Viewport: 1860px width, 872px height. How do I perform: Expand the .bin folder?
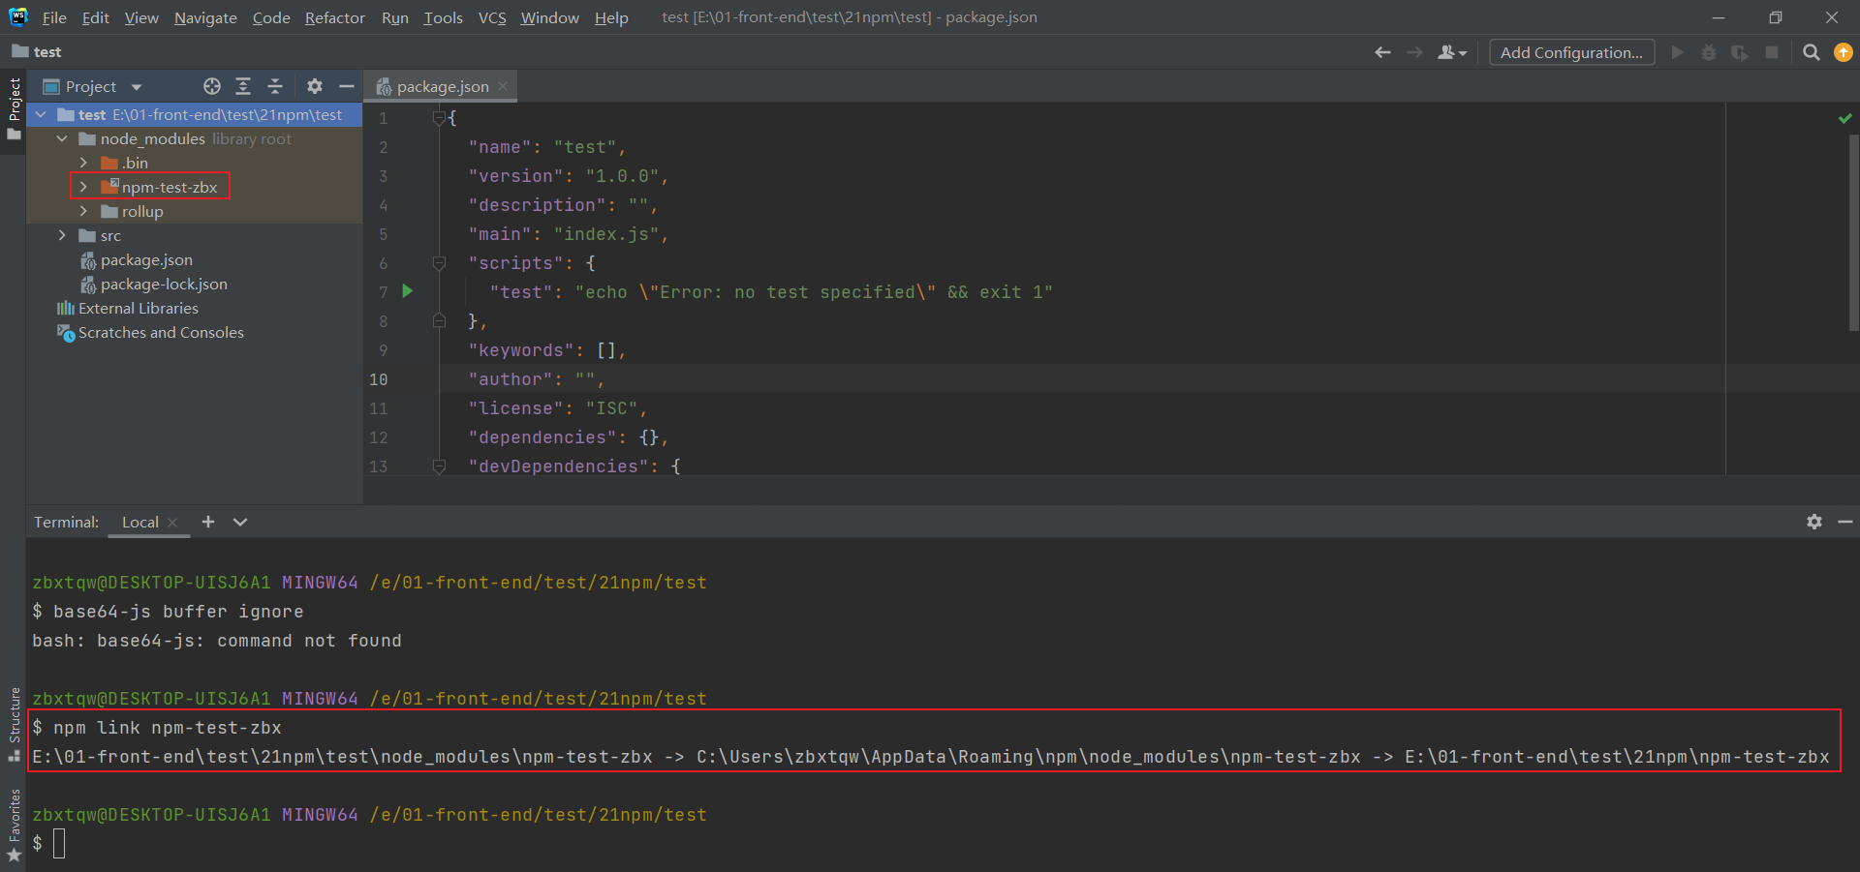click(x=83, y=163)
